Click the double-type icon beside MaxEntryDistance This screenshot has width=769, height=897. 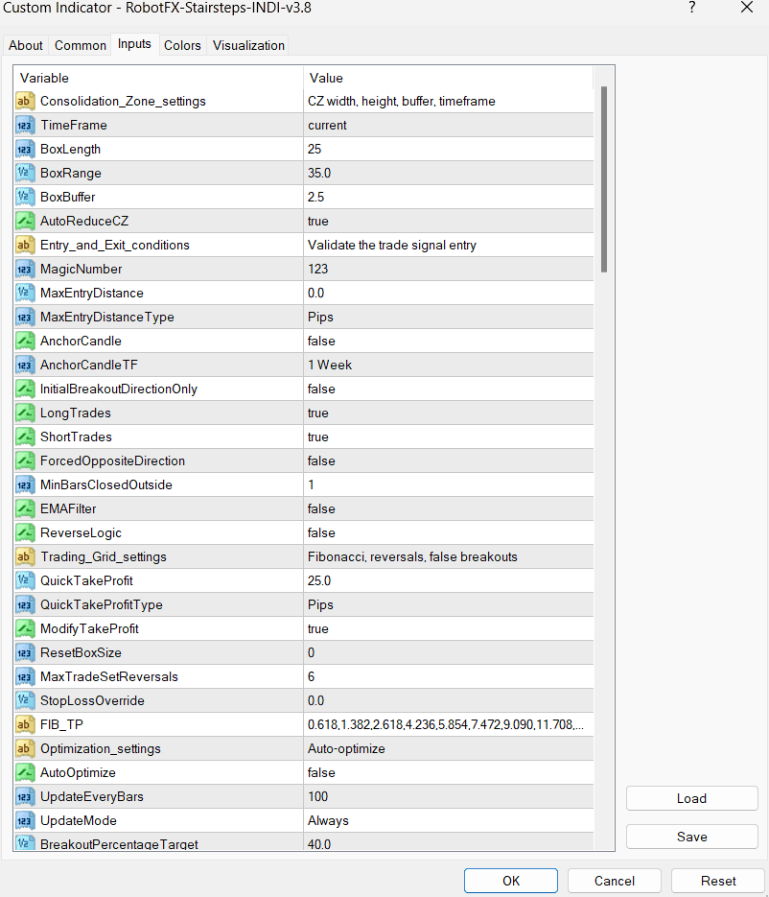tap(25, 294)
